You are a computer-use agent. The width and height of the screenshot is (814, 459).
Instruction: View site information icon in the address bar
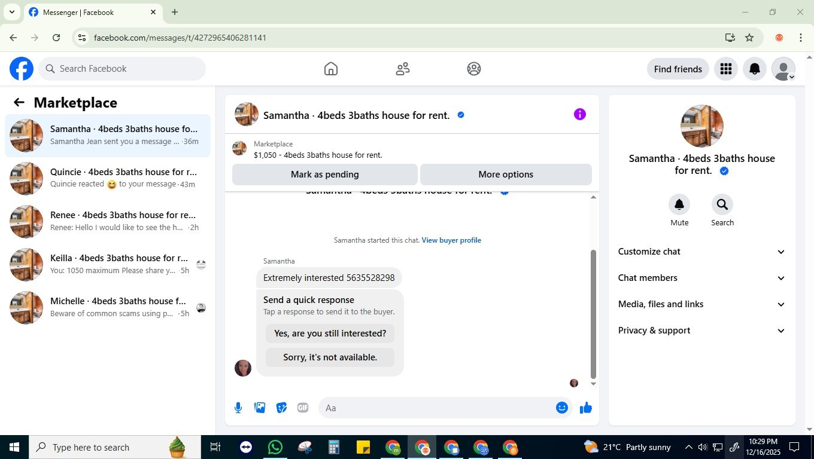click(82, 38)
